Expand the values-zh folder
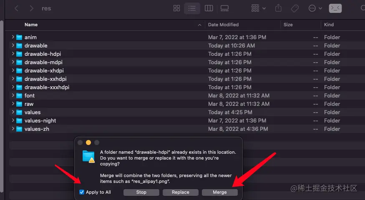The height and width of the screenshot is (200, 365). click(13, 129)
